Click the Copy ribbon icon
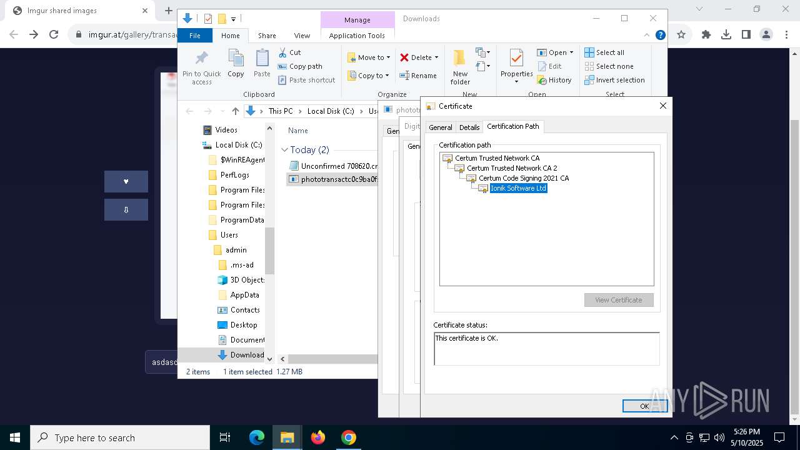Viewport: 800px width, 450px height. point(236,59)
